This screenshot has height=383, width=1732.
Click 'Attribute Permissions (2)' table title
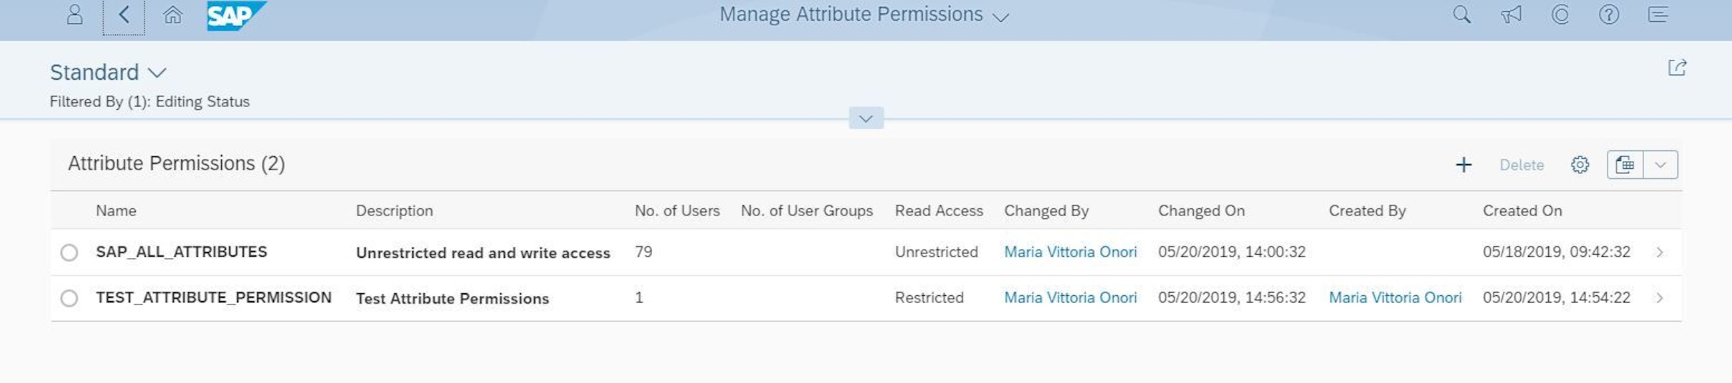176,164
